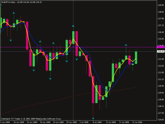Click the 17 Jul 2009 date label
Screen dimensions: 165x124
[124, 122]
